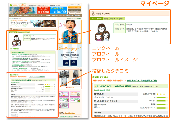The width and height of the screenshot is (172, 120).
Task: Open the ママカフェ link at sidebar bottom
Action: point(66,117)
